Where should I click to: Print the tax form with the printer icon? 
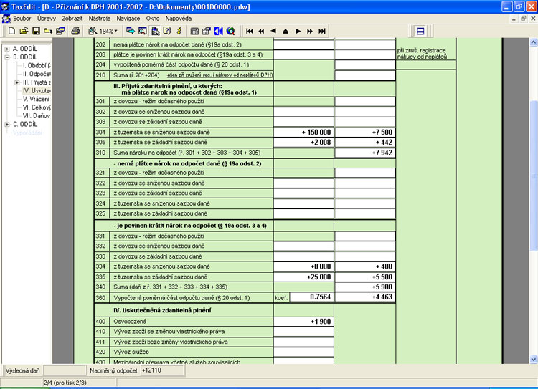(x=75, y=32)
